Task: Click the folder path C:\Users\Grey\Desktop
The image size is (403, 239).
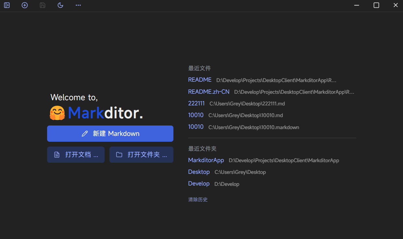Action: click(x=240, y=172)
